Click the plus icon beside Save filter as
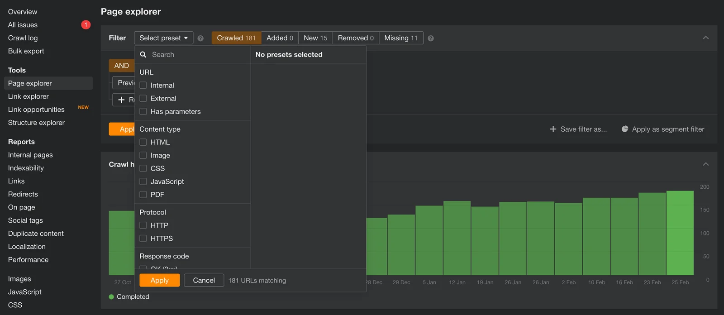The height and width of the screenshot is (315, 724). point(553,129)
